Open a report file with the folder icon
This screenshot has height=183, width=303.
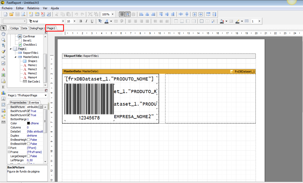11,14
